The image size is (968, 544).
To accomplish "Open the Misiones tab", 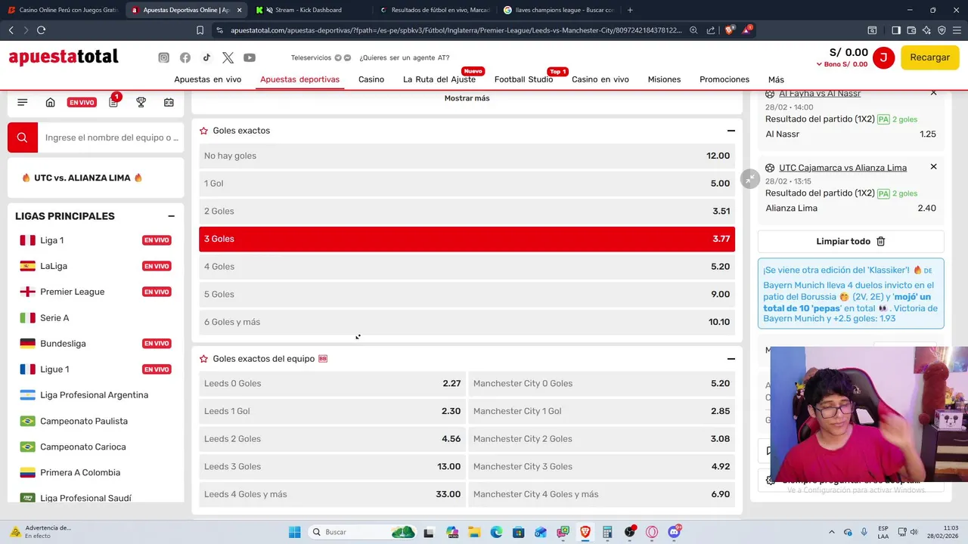I will [664, 79].
